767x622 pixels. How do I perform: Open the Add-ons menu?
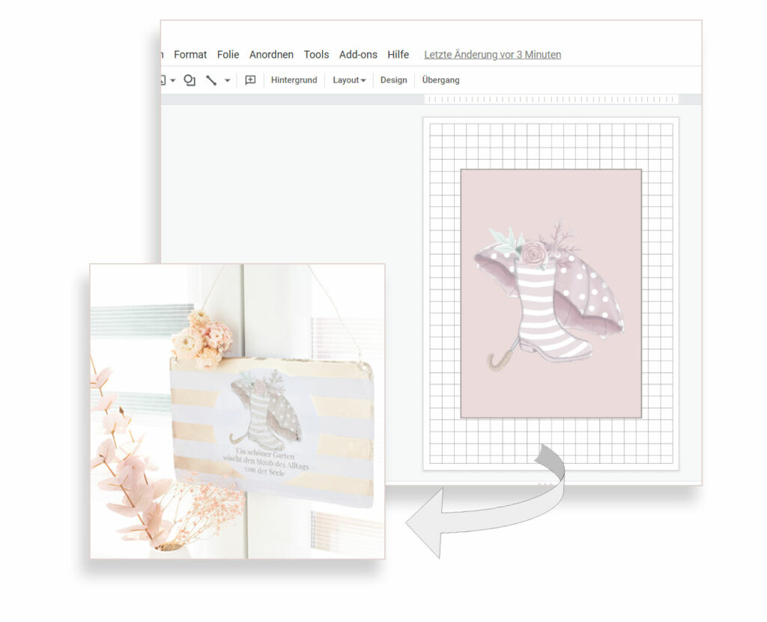(x=358, y=55)
